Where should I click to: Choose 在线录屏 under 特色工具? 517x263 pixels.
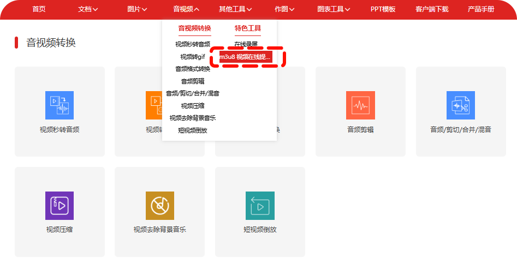[x=246, y=44]
